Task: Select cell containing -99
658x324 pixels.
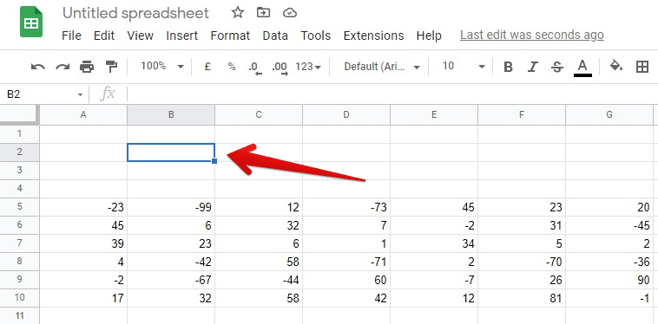Action: click(171, 207)
